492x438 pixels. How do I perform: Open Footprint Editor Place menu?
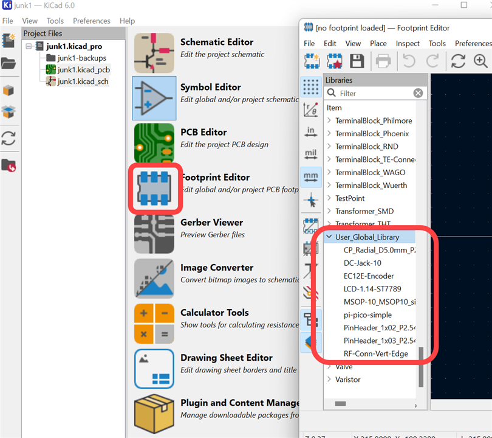[x=378, y=43]
